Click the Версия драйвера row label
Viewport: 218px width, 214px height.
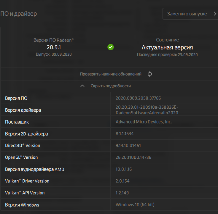pos(23,110)
